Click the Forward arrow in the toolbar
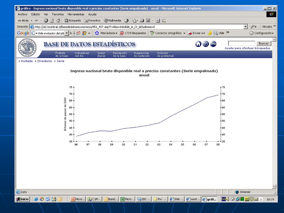The image size is (284, 213). 36,21
